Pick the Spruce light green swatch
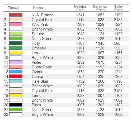The width and height of the screenshot is (132, 120). (16, 34)
